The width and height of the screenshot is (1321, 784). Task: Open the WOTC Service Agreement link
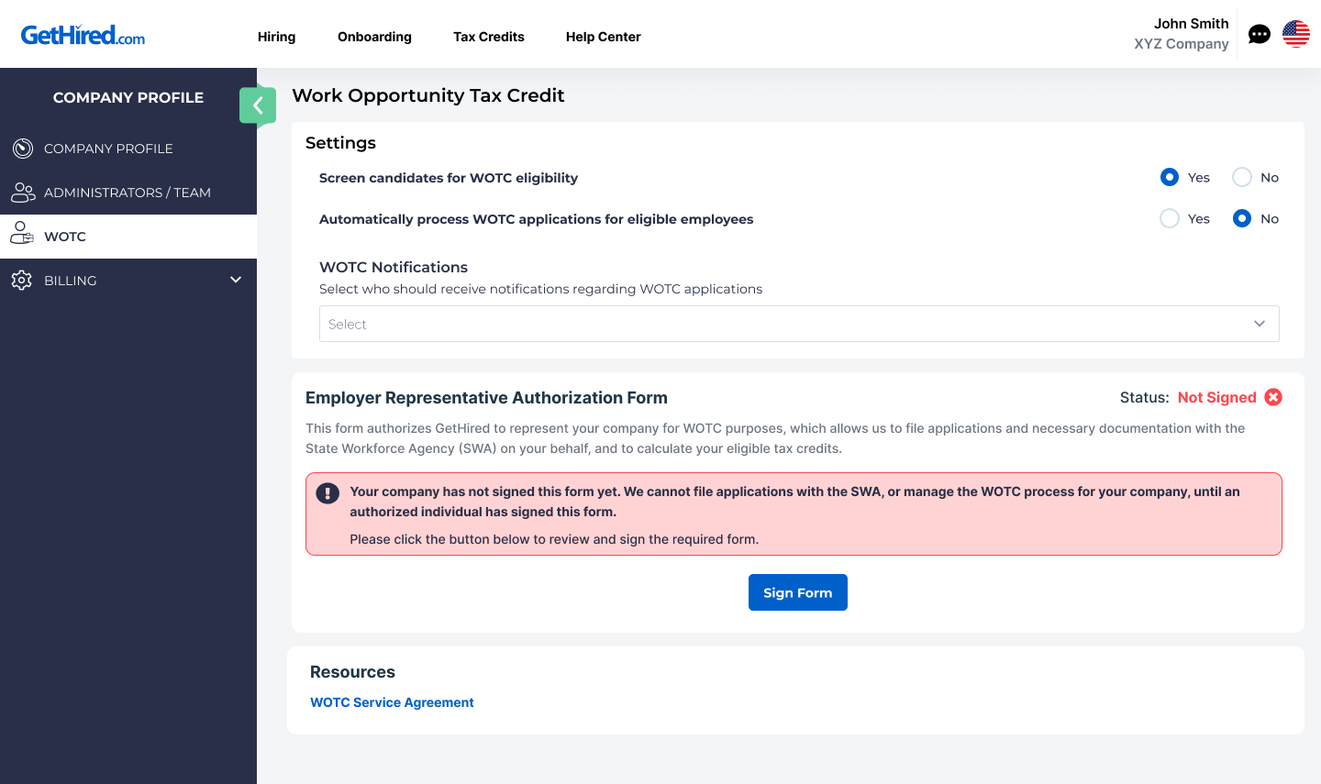point(392,702)
